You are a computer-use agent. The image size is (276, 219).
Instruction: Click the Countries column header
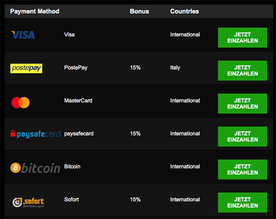(x=184, y=11)
